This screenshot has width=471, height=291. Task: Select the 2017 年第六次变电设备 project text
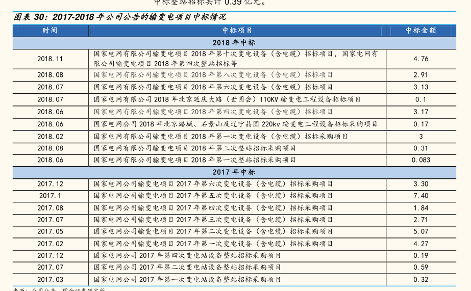click(x=213, y=184)
